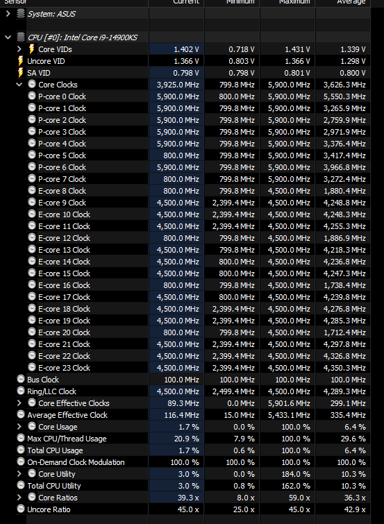Click the Core Ratios current value 39.3 x
Viewport: 384px width, 524px height.
[x=188, y=498]
